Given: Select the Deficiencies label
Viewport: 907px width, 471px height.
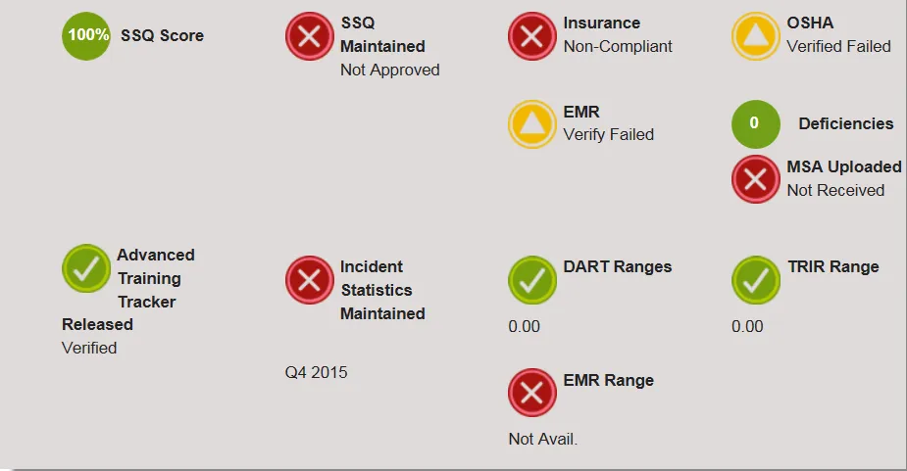Looking at the screenshot, I should 845,123.
